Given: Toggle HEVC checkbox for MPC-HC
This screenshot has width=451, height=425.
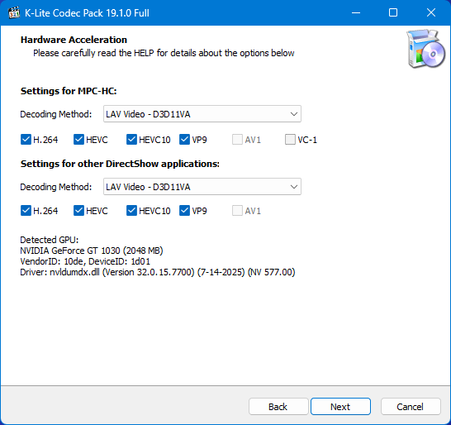Looking at the screenshot, I should tap(78, 140).
